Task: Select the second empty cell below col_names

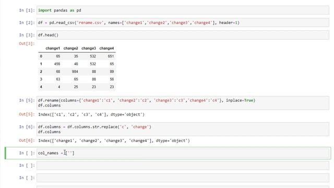Action: click(183, 178)
